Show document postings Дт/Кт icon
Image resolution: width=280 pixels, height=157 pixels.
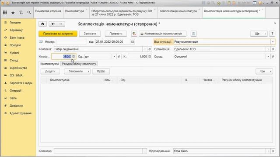[x=134, y=34]
